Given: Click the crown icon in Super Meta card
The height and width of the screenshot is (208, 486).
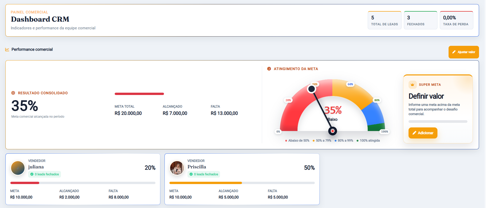Looking at the screenshot, I should (412, 85).
